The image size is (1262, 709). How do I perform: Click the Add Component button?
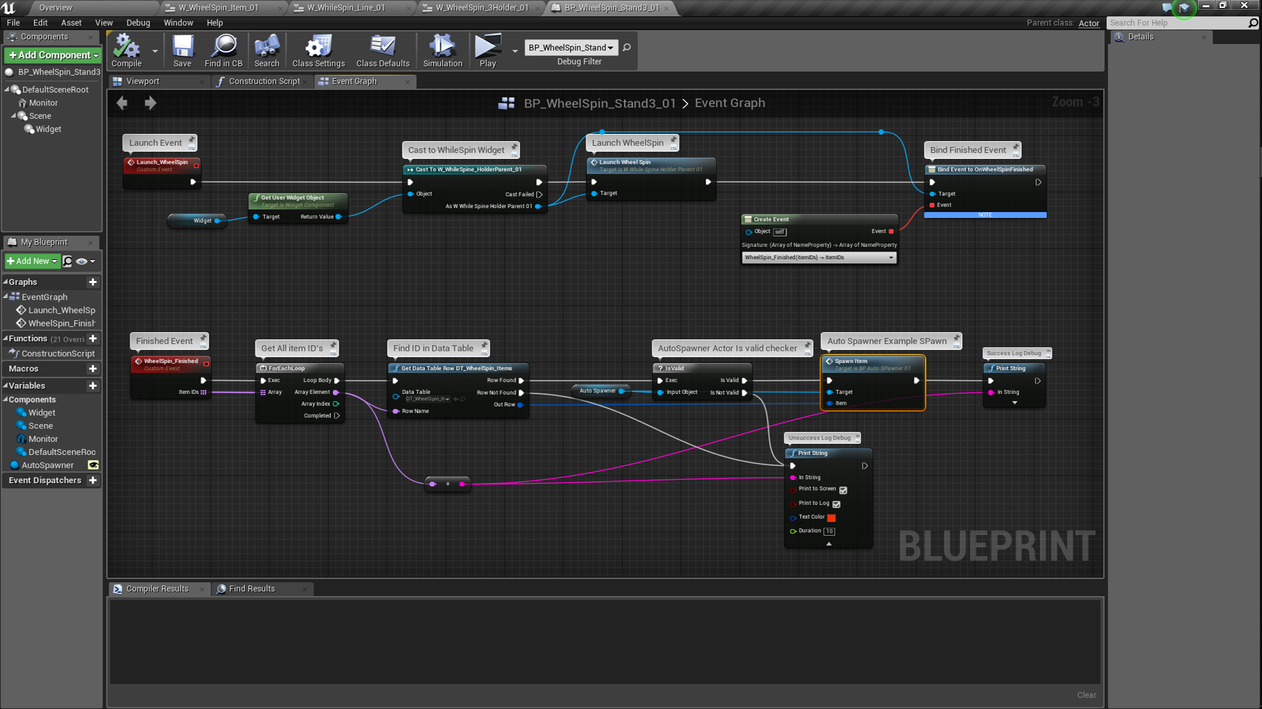click(x=53, y=55)
